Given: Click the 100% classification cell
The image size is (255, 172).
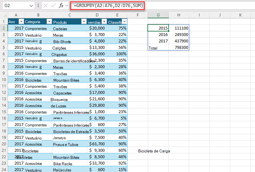Looking at the screenshot, I should coord(117,54).
